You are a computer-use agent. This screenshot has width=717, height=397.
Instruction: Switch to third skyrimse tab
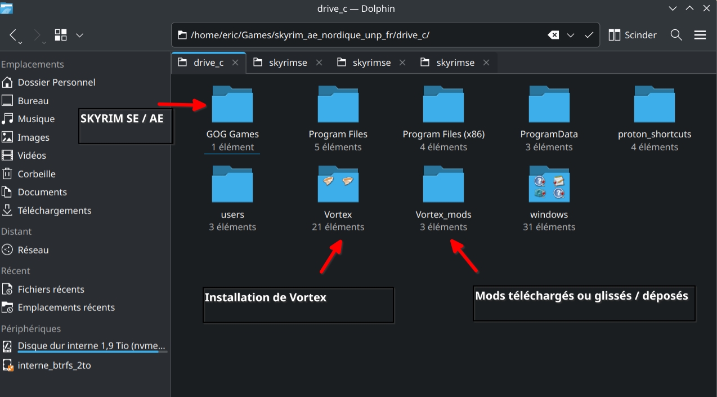(x=455, y=63)
